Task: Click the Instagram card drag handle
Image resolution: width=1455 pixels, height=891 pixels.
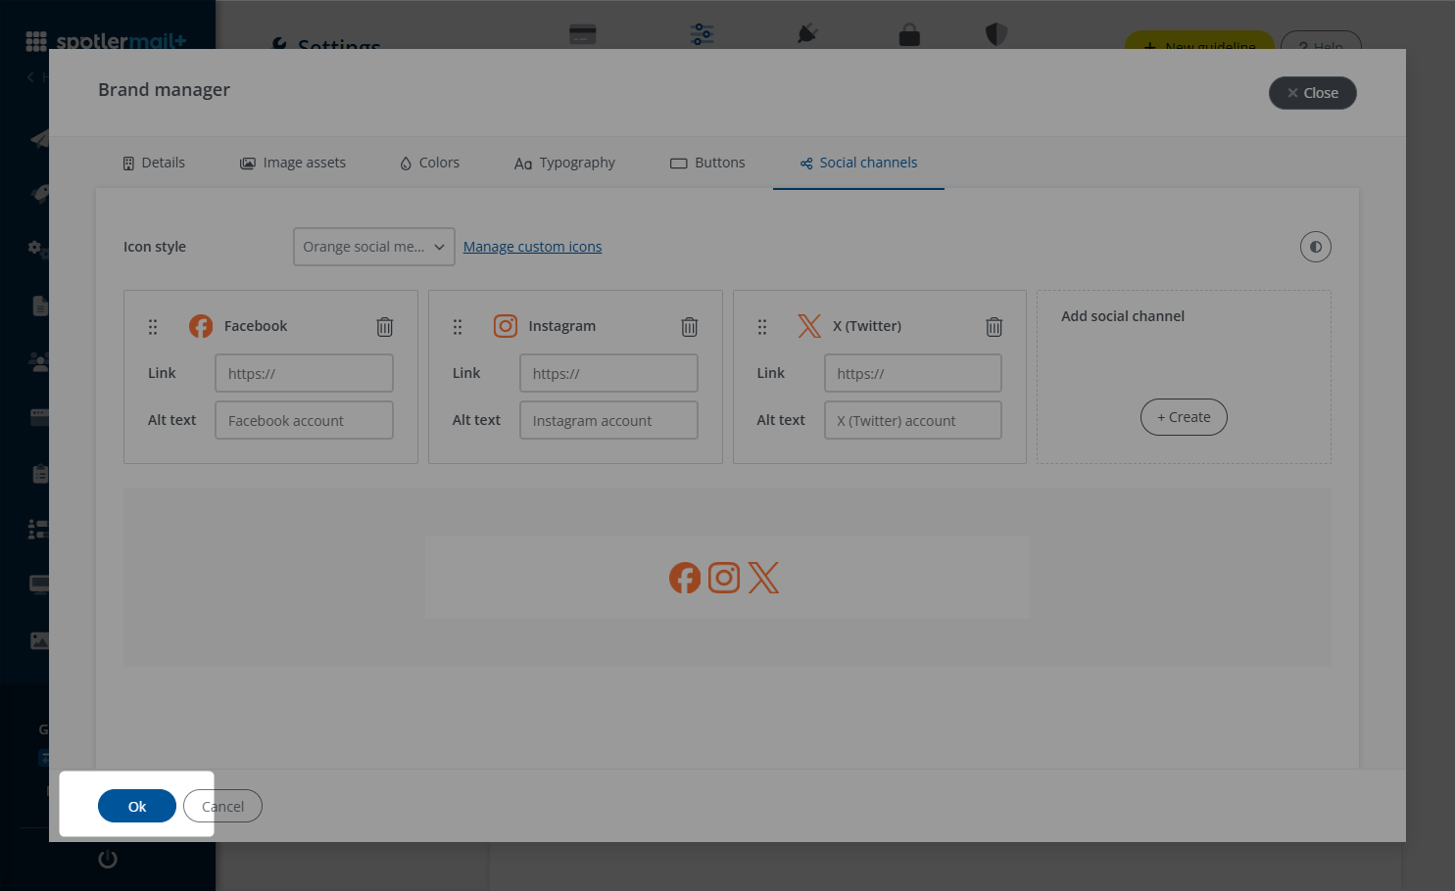Action: click(458, 327)
